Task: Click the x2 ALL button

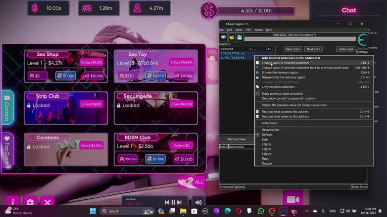Action: 192,182
